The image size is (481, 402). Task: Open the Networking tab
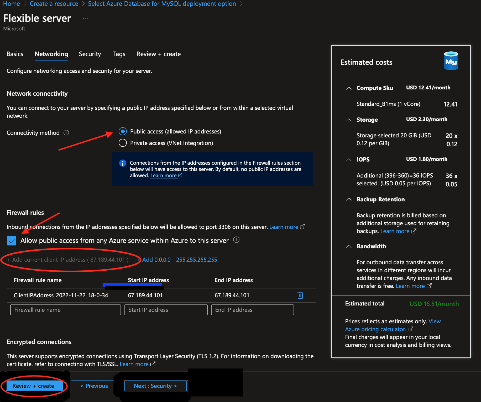point(51,54)
